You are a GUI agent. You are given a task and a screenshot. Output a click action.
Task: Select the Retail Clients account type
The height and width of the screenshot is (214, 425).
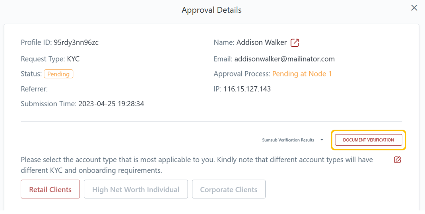pyautogui.click(x=50, y=189)
